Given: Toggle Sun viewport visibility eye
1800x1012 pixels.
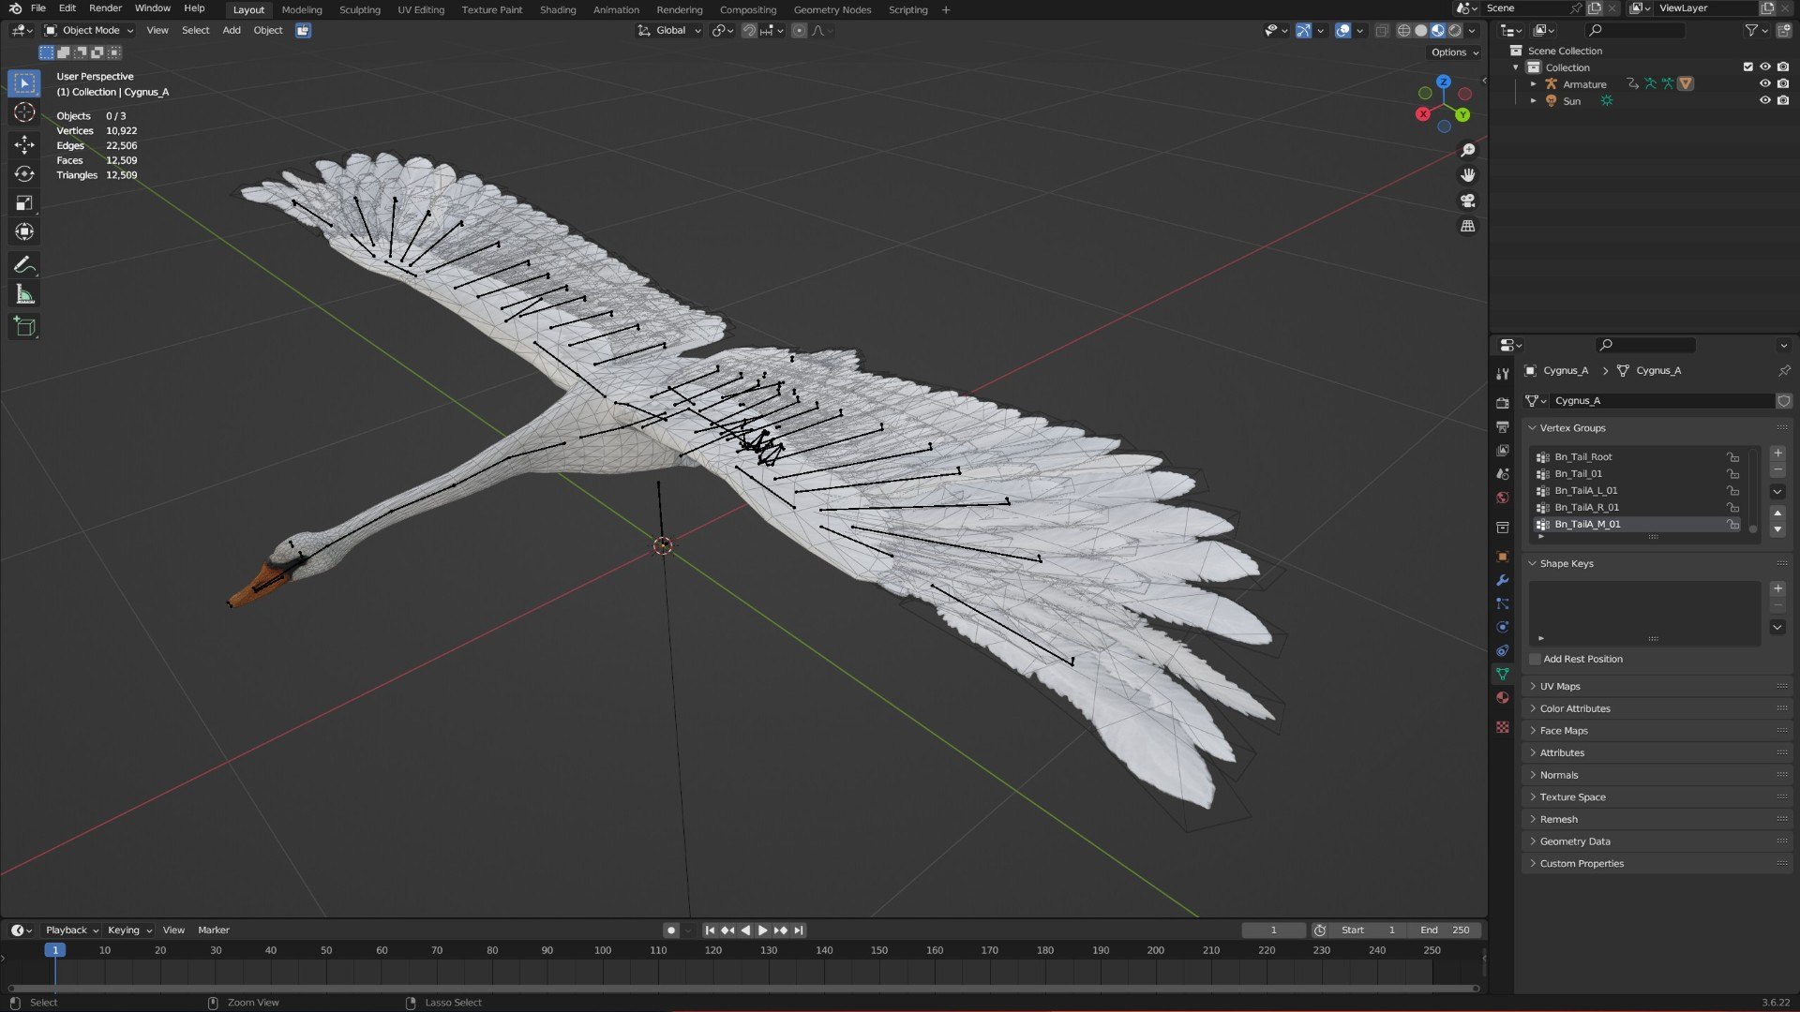Looking at the screenshot, I should click(1765, 100).
